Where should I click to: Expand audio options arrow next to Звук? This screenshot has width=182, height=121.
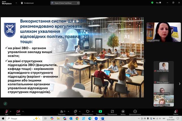tap(10, 111)
